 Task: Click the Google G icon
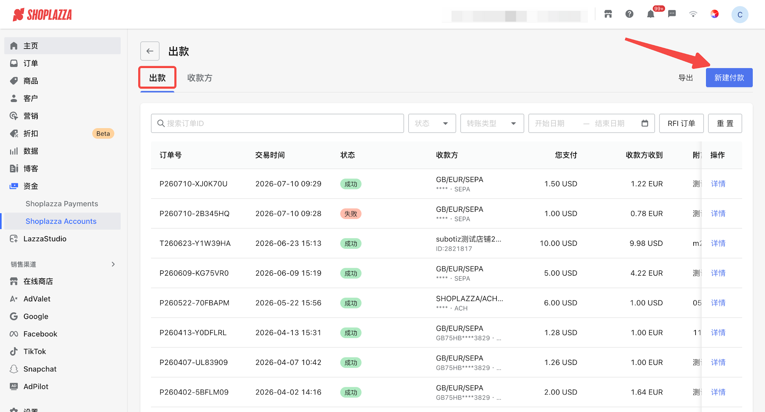pyautogui.click(x=14, y=316)
